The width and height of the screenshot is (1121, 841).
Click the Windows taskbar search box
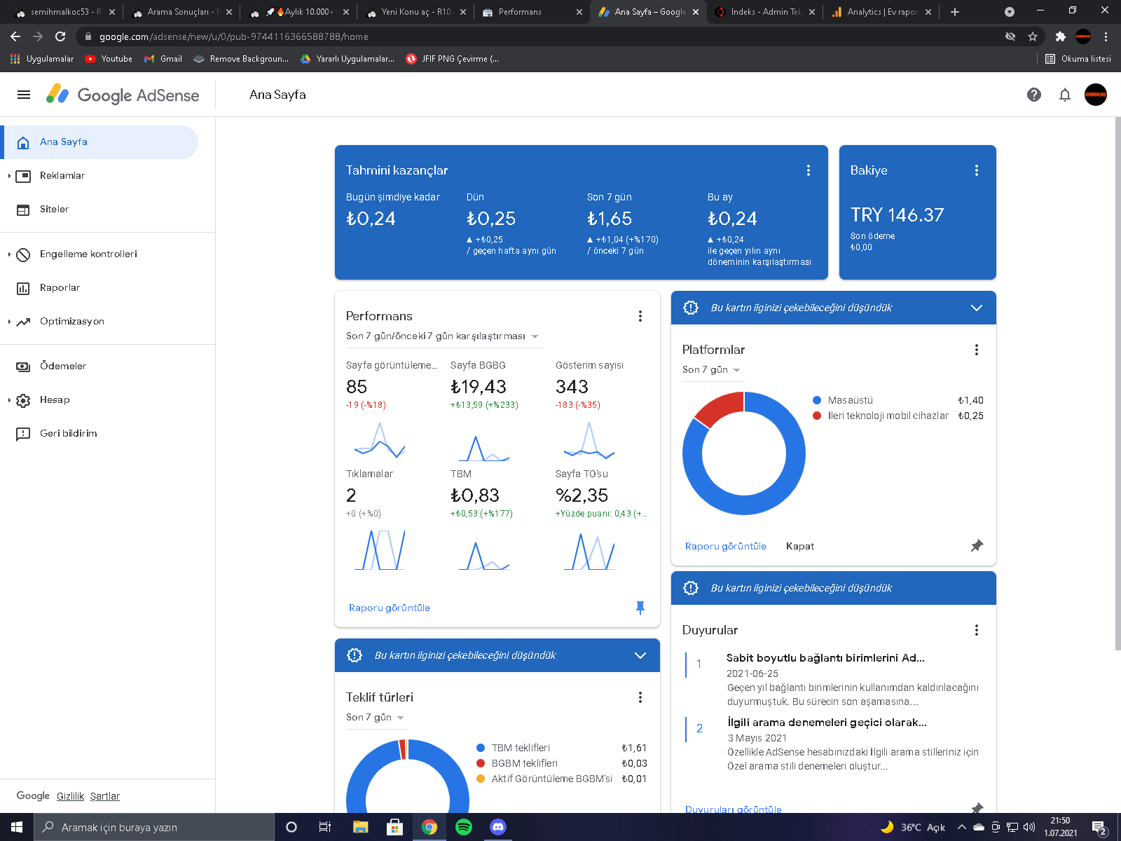pyautogui.click(x=154, y=827)
